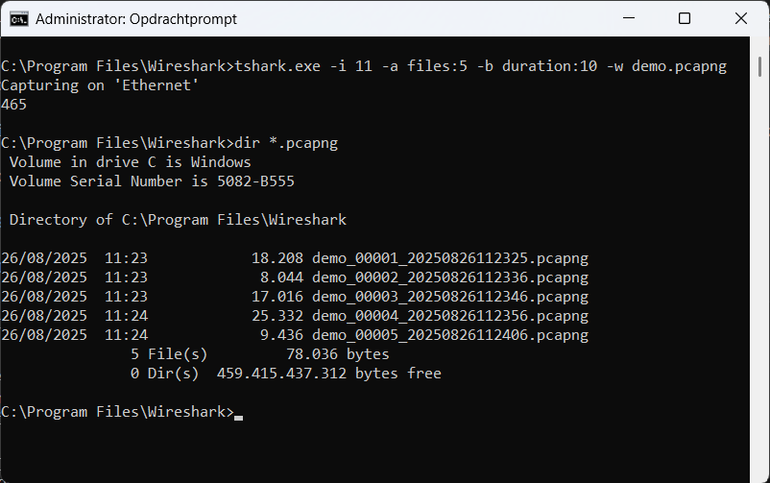Close the Administrator: Opdrachtprompt window
The width and height of the screenshot is (770, 483).
click(740, 18)
